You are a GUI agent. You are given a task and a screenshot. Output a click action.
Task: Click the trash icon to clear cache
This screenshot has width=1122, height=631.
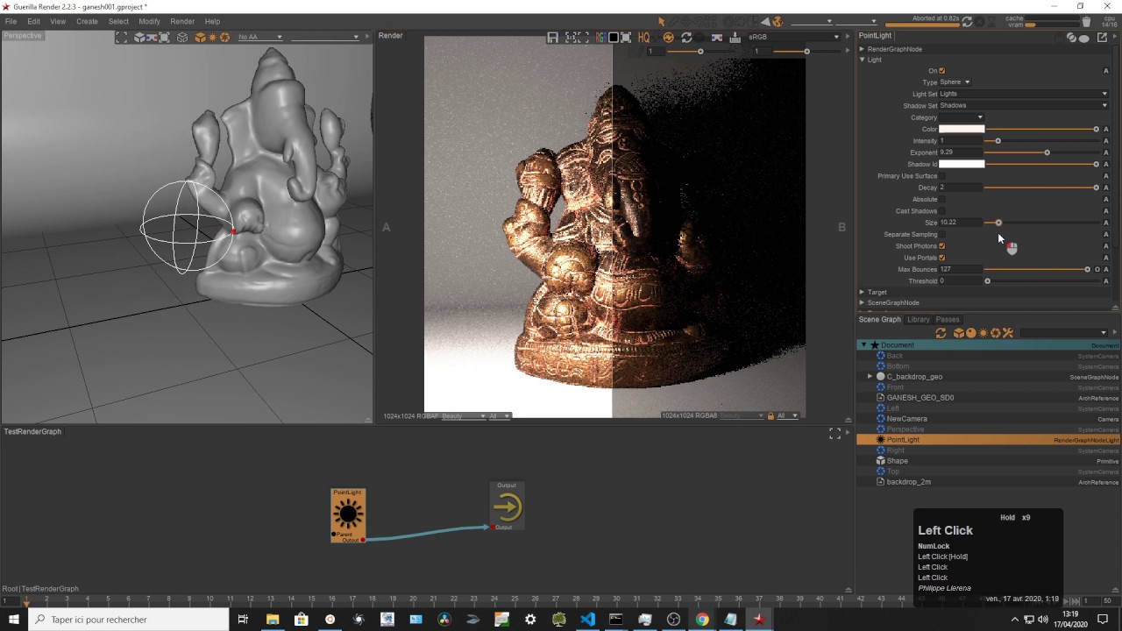[x=1086, y=22]
